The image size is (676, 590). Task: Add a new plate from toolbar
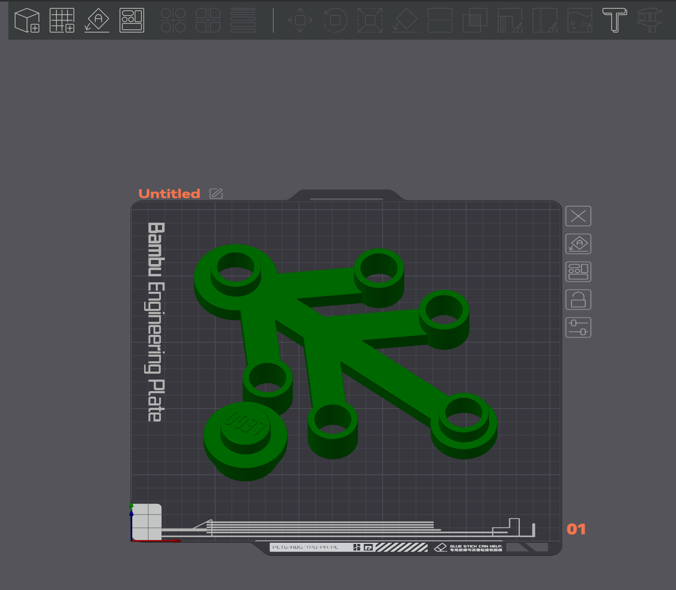(62, 20)
